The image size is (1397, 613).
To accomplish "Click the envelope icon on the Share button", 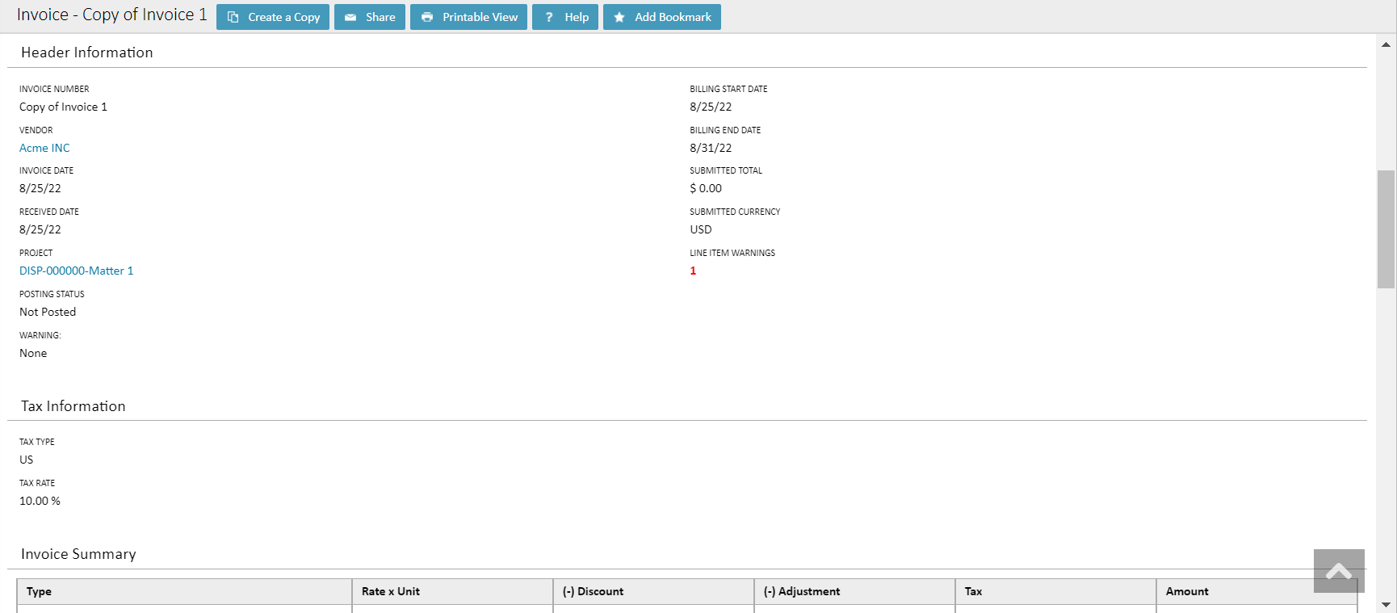I will 350,17.
